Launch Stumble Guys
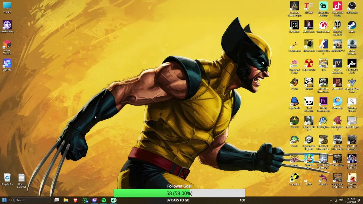Image resolution: width=363 pixels, height=204 pixels. tap(309, 161)
